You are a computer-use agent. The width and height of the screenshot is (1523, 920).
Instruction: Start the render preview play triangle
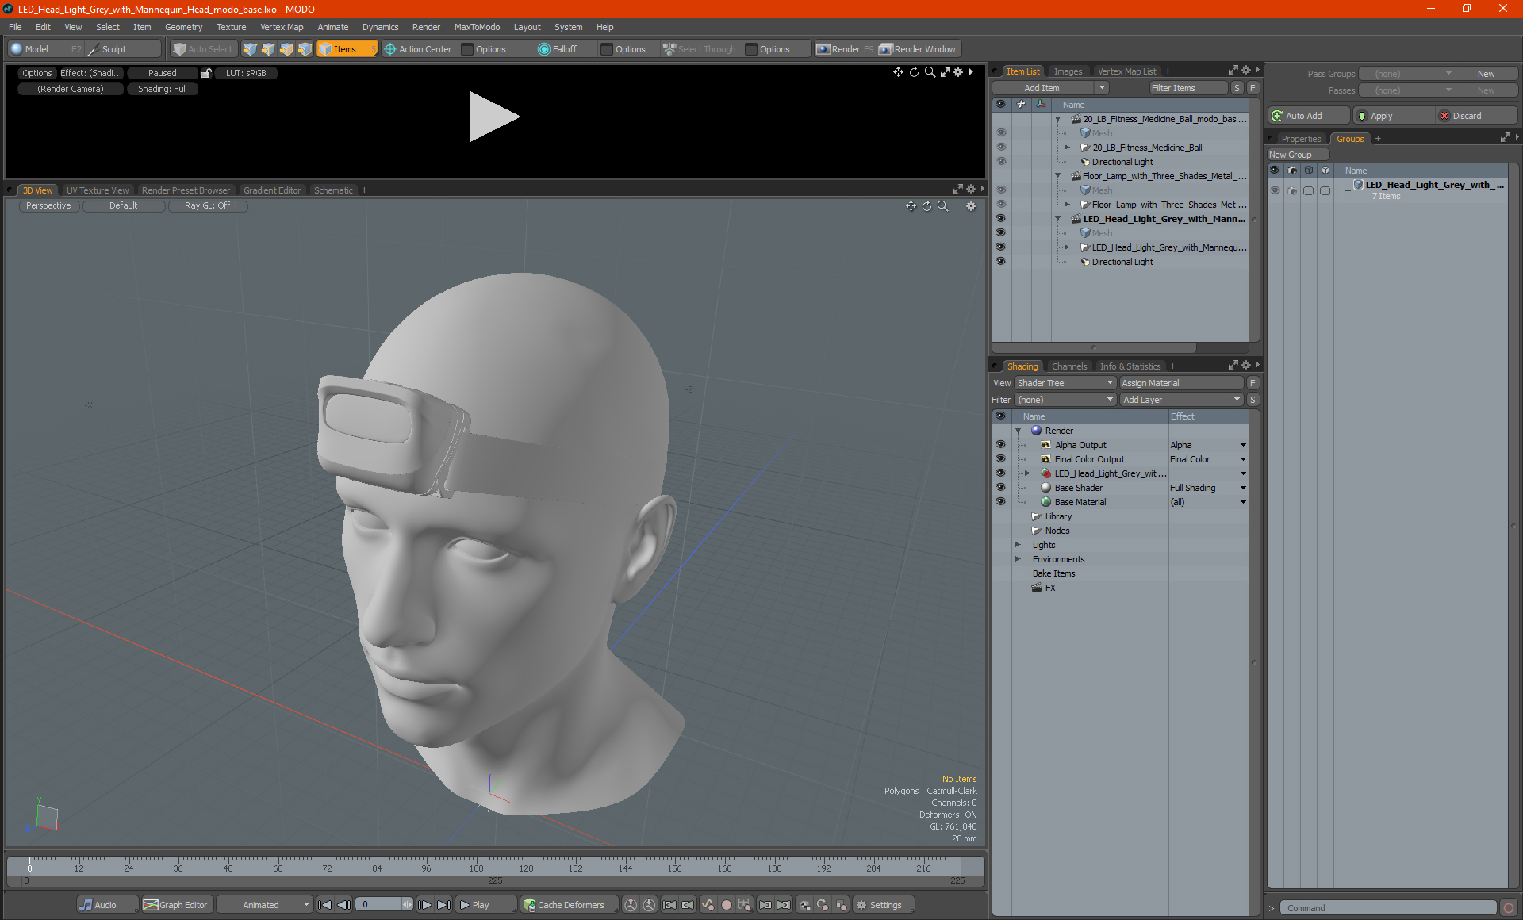(x=493, y=117)
